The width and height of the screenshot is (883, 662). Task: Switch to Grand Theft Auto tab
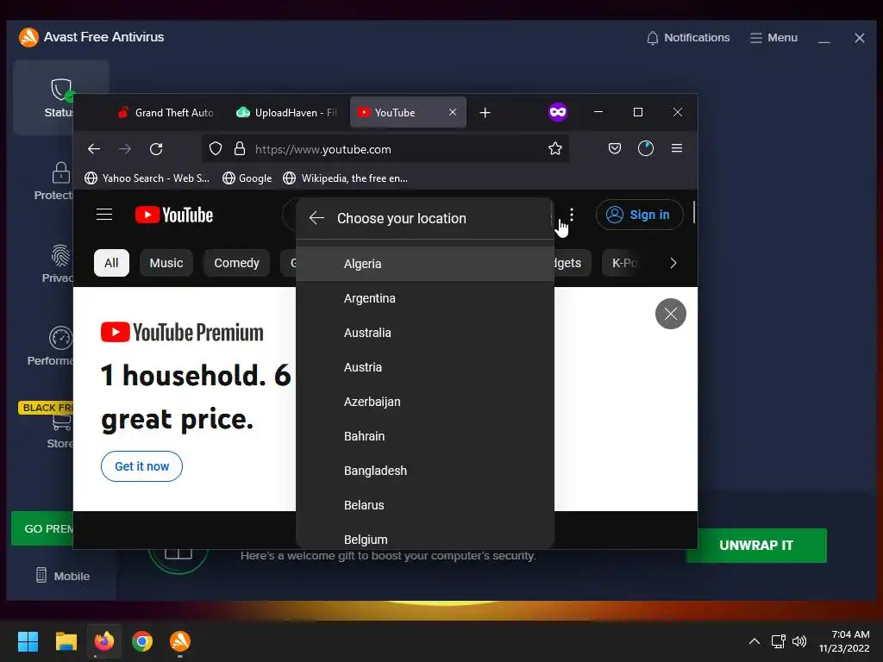pos(166,113)
